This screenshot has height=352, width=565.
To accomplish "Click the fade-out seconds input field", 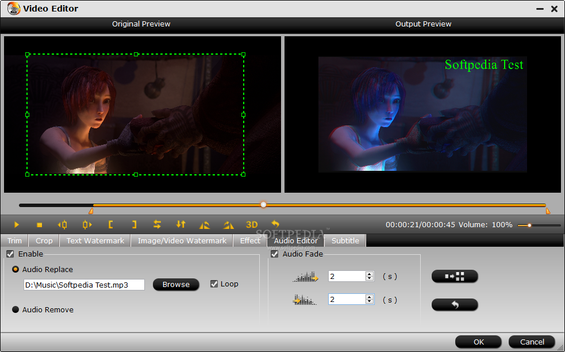I will pyautogui.click(x=347, y=299).
